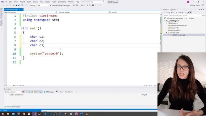Open the Debug menu
The width and height of the screenshot is (206, 116).
pos(35,2)
